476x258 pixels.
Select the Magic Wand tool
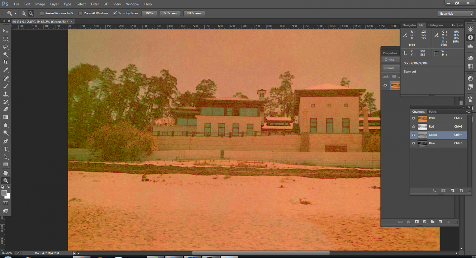pos(6,55)
